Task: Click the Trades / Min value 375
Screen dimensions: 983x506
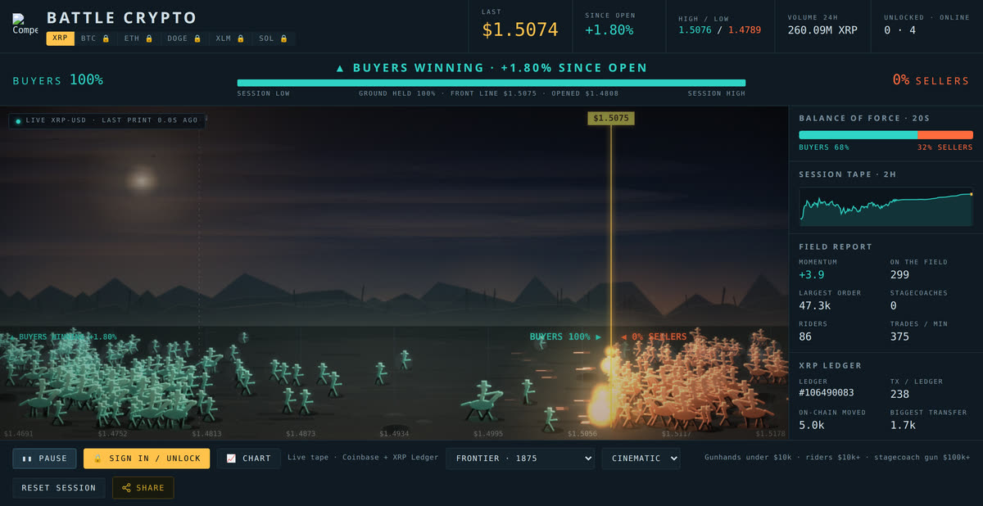Action: point(899,337)
